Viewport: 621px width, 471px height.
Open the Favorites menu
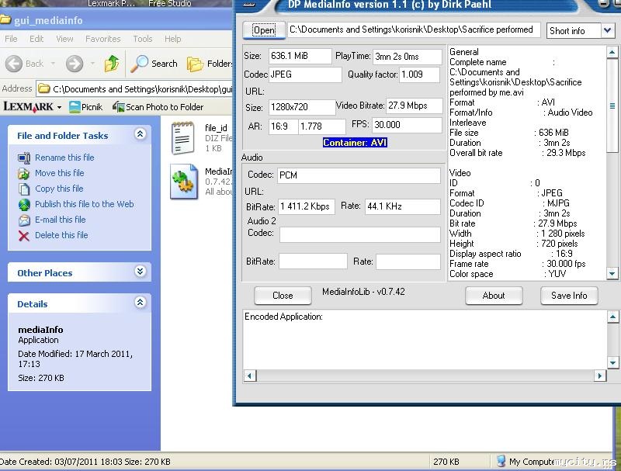(102, 39)
